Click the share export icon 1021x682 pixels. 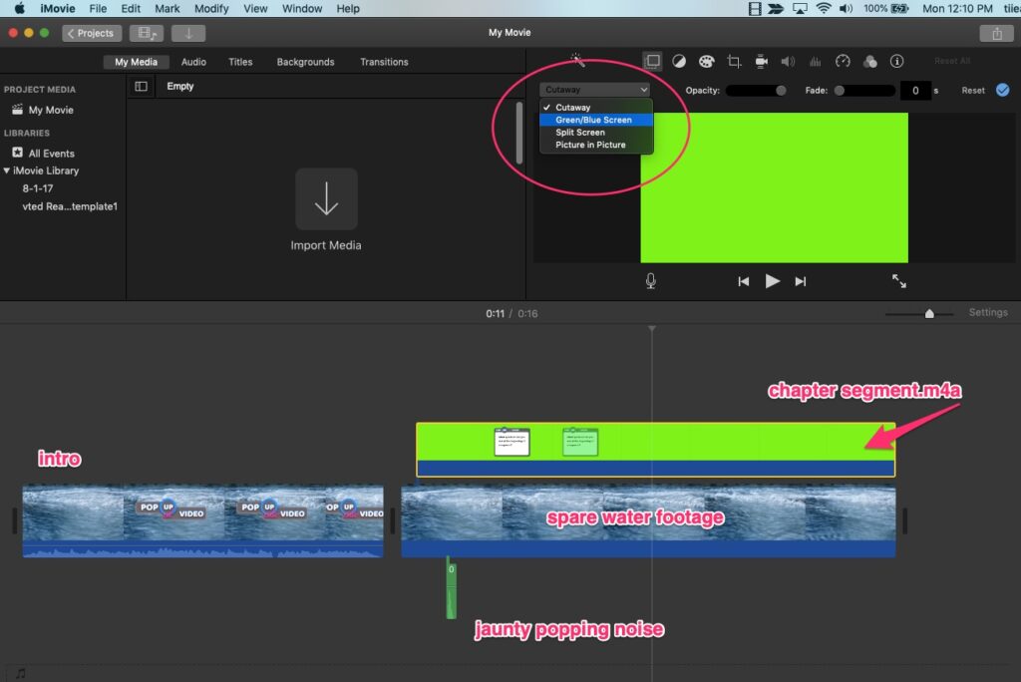point(996,33)
